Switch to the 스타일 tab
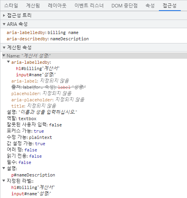This screenshot has height=198, width=187. (11, 5)
